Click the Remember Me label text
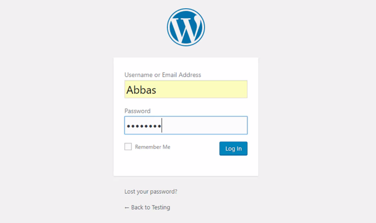The height and width of the screenshot is (223, 376). (x=152, y=147)
